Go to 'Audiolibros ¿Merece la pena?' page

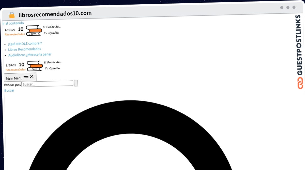point(30,55)
